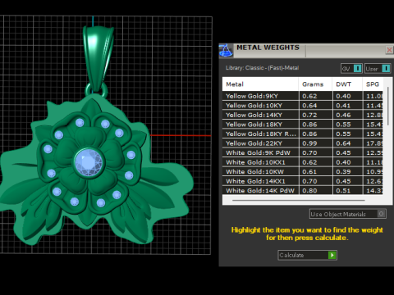
Task: Select the Yellow Gold:18KY row
Action: [x=303, y=125]
